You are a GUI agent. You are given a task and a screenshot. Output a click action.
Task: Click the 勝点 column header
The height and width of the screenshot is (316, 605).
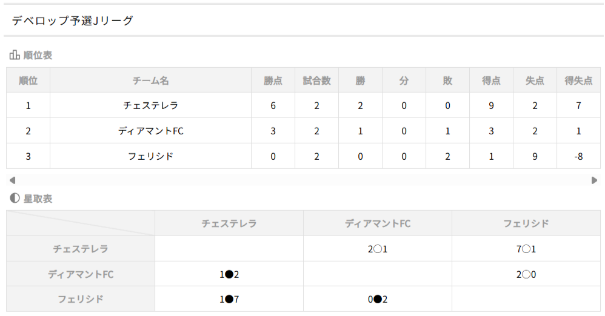[x=273, y=81]
